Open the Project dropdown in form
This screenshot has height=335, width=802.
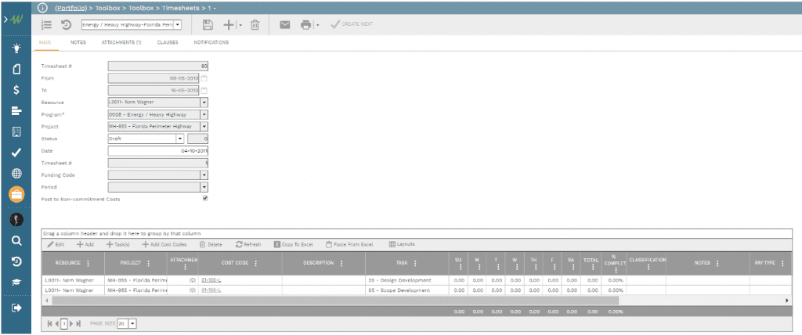point(204,126)
